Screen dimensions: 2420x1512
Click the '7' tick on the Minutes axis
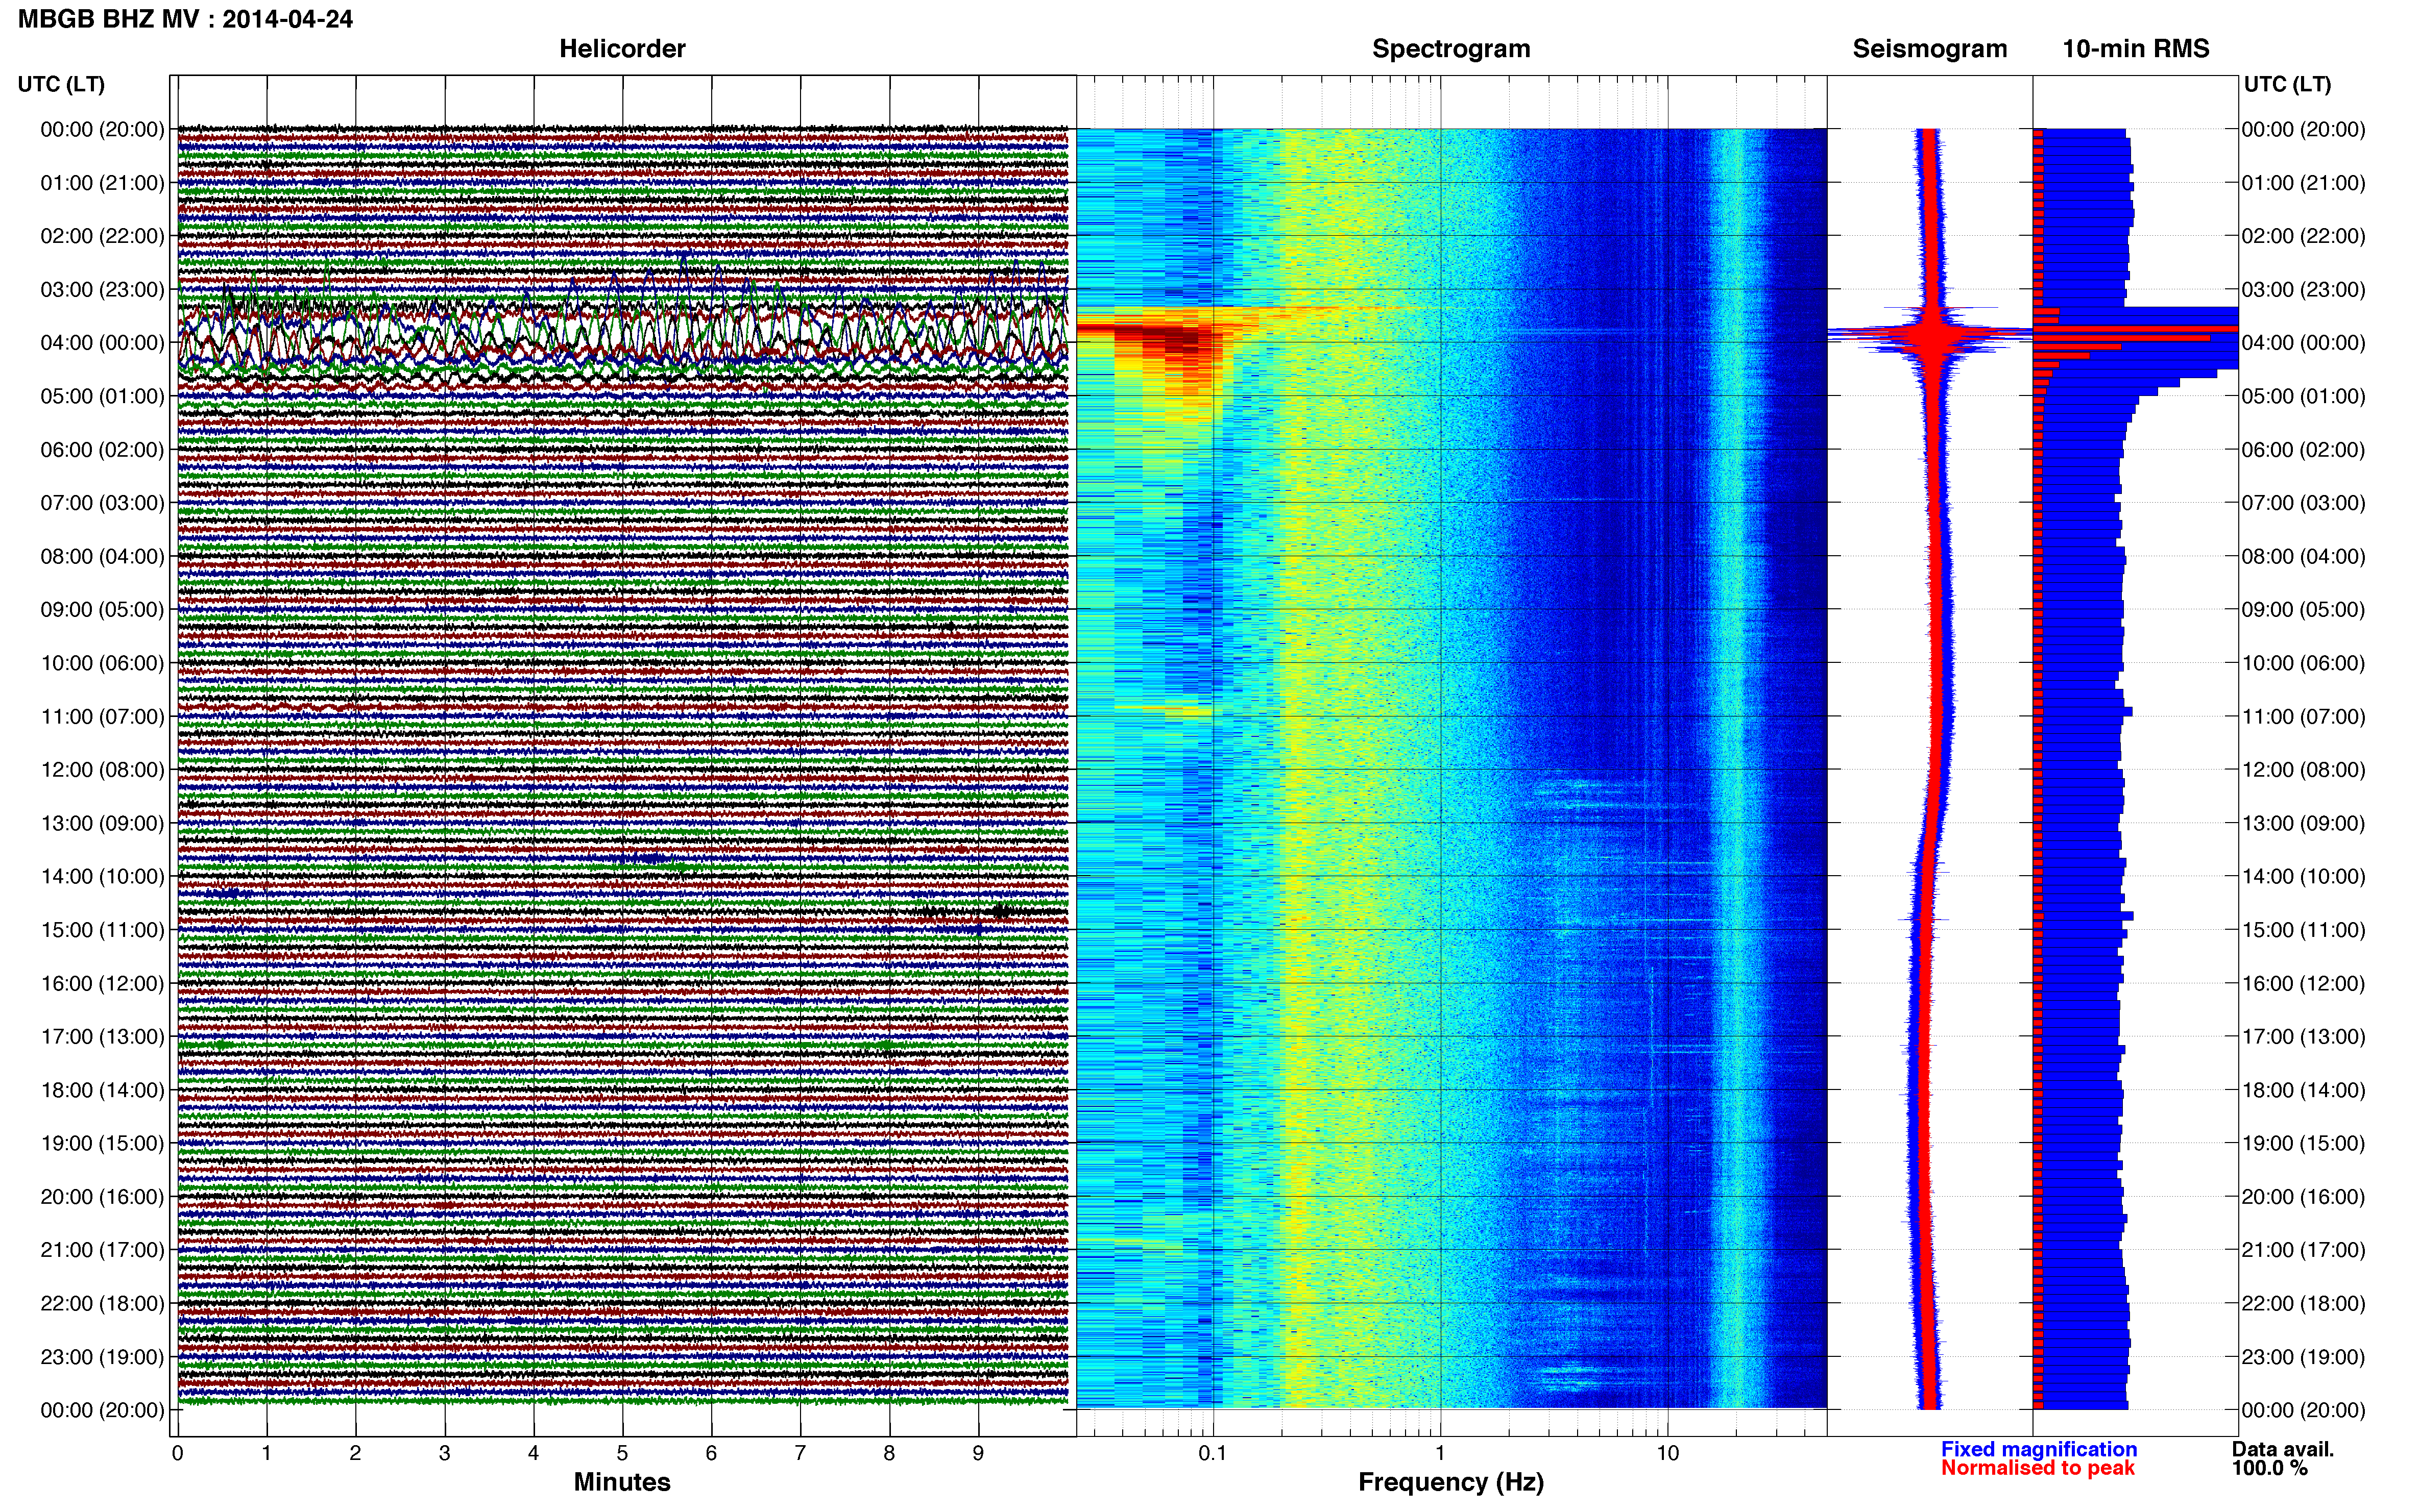[x=801, y=1453]
